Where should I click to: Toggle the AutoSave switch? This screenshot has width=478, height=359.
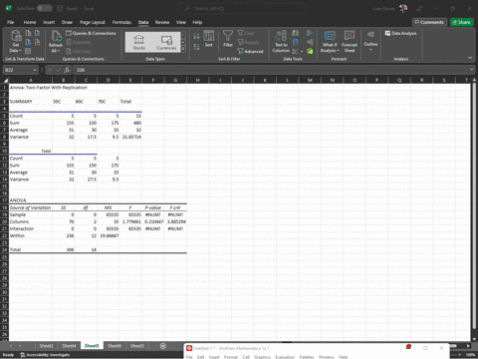[x=44, y=8]
